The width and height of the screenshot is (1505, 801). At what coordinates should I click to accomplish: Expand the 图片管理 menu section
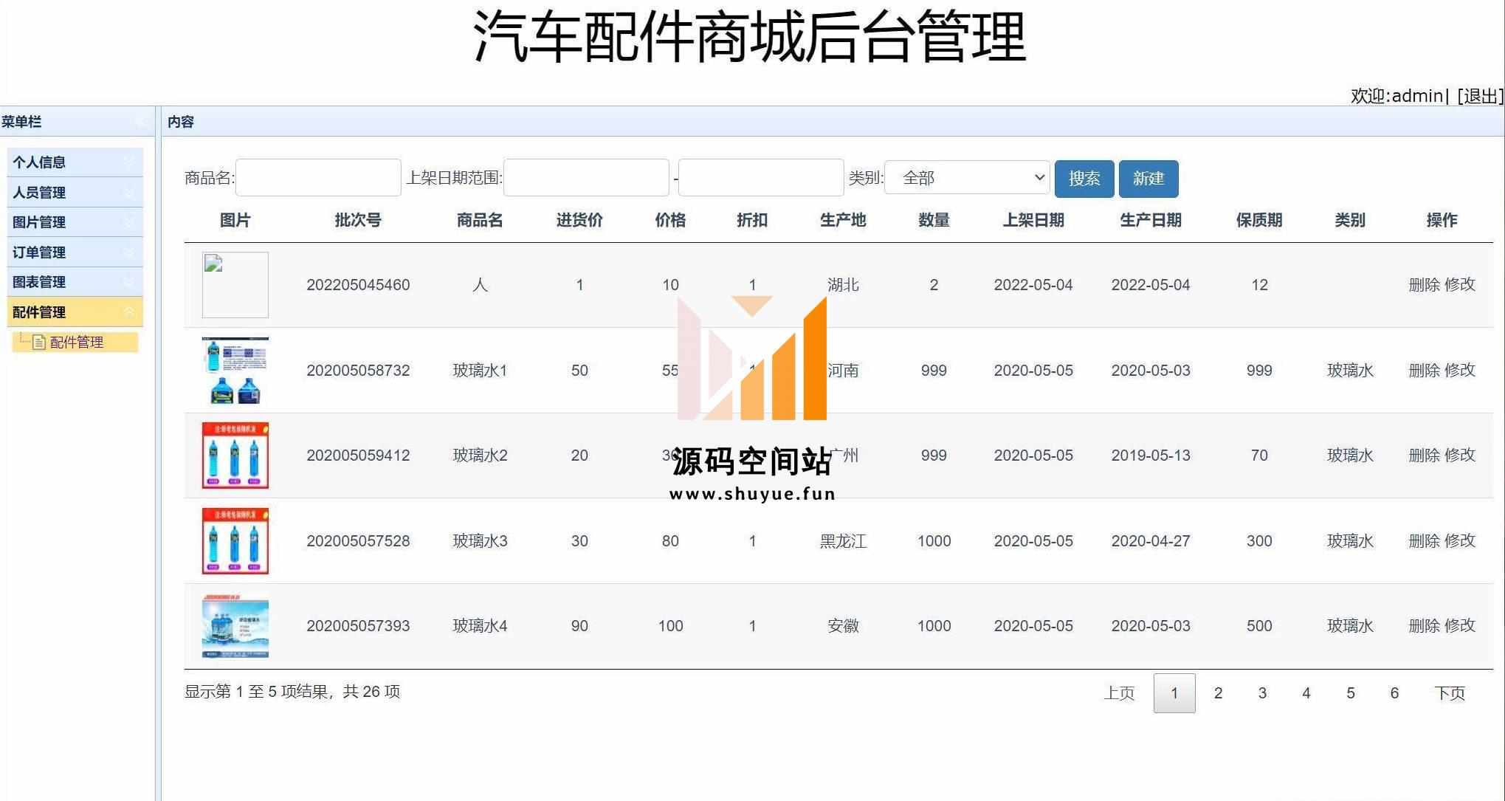pos(75,222)
